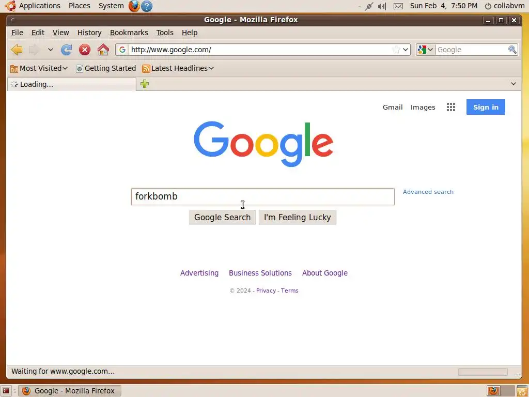Click the Waiting for www.google.com status text
This screenshot has width=529, height=397.
pyautogui.click(x=63, y=371)
